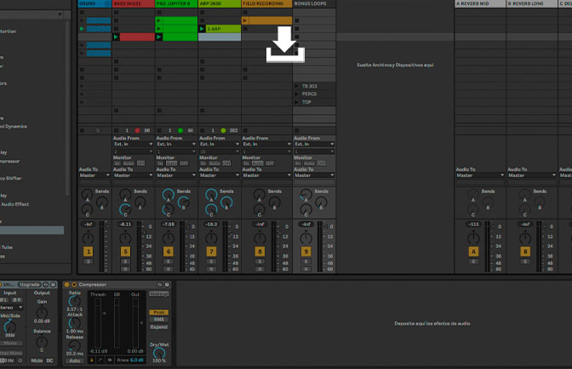Select RMS mode in Compressor

pos(159,319)
